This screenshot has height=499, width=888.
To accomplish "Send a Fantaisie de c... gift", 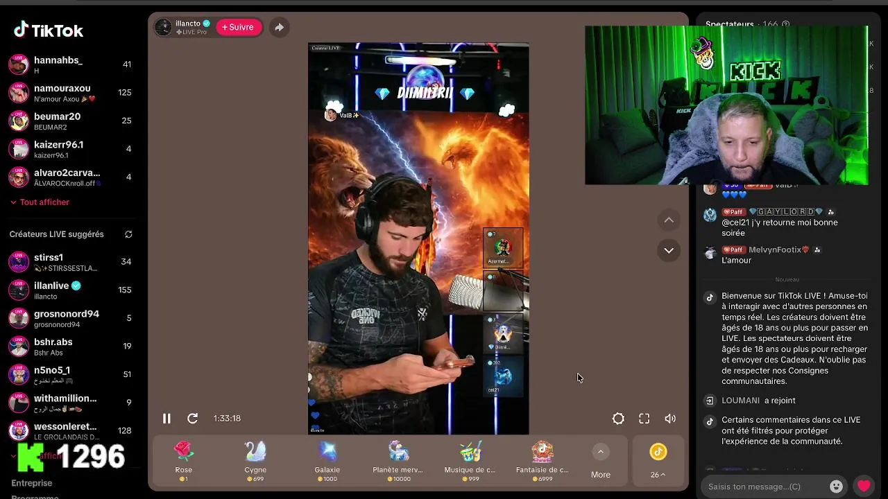I will tap(543, 461).
